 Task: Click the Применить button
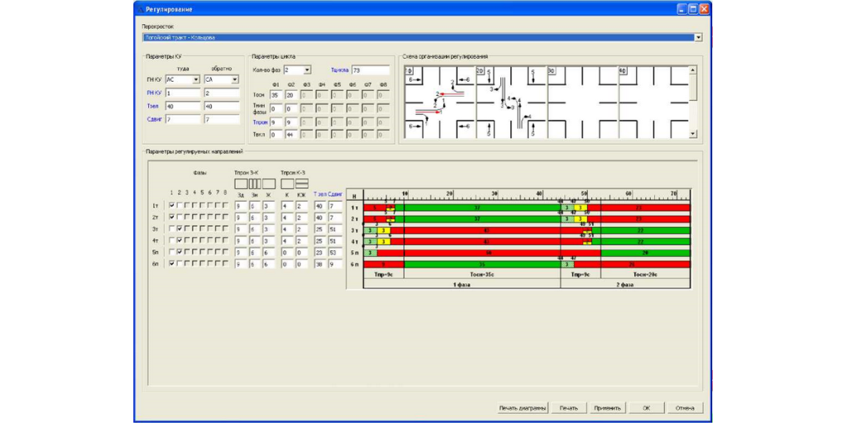[607, 407]
